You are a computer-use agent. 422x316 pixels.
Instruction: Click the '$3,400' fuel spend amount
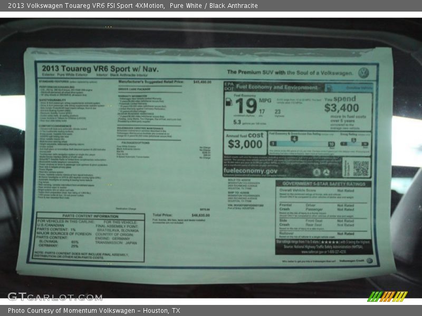click(341, 108)
